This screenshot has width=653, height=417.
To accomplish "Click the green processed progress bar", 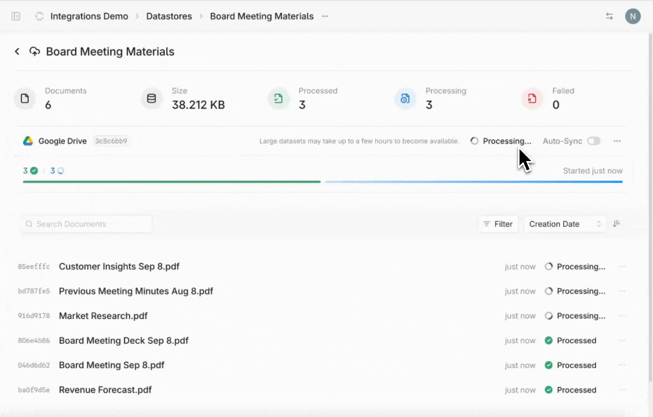I will pos(171,182).
